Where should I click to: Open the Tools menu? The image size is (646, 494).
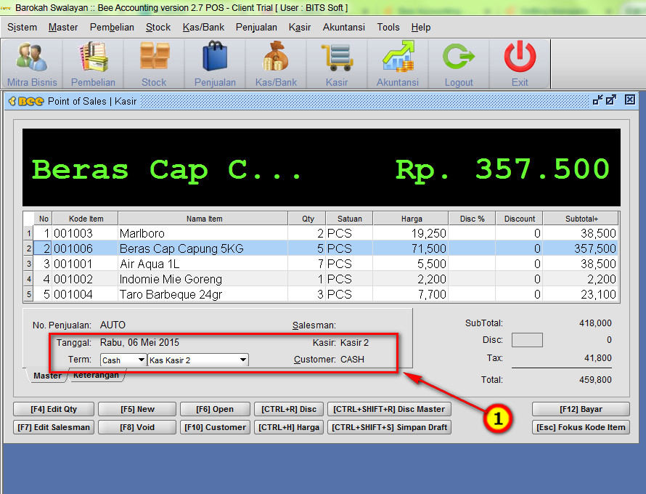click(x=388, y=27)
